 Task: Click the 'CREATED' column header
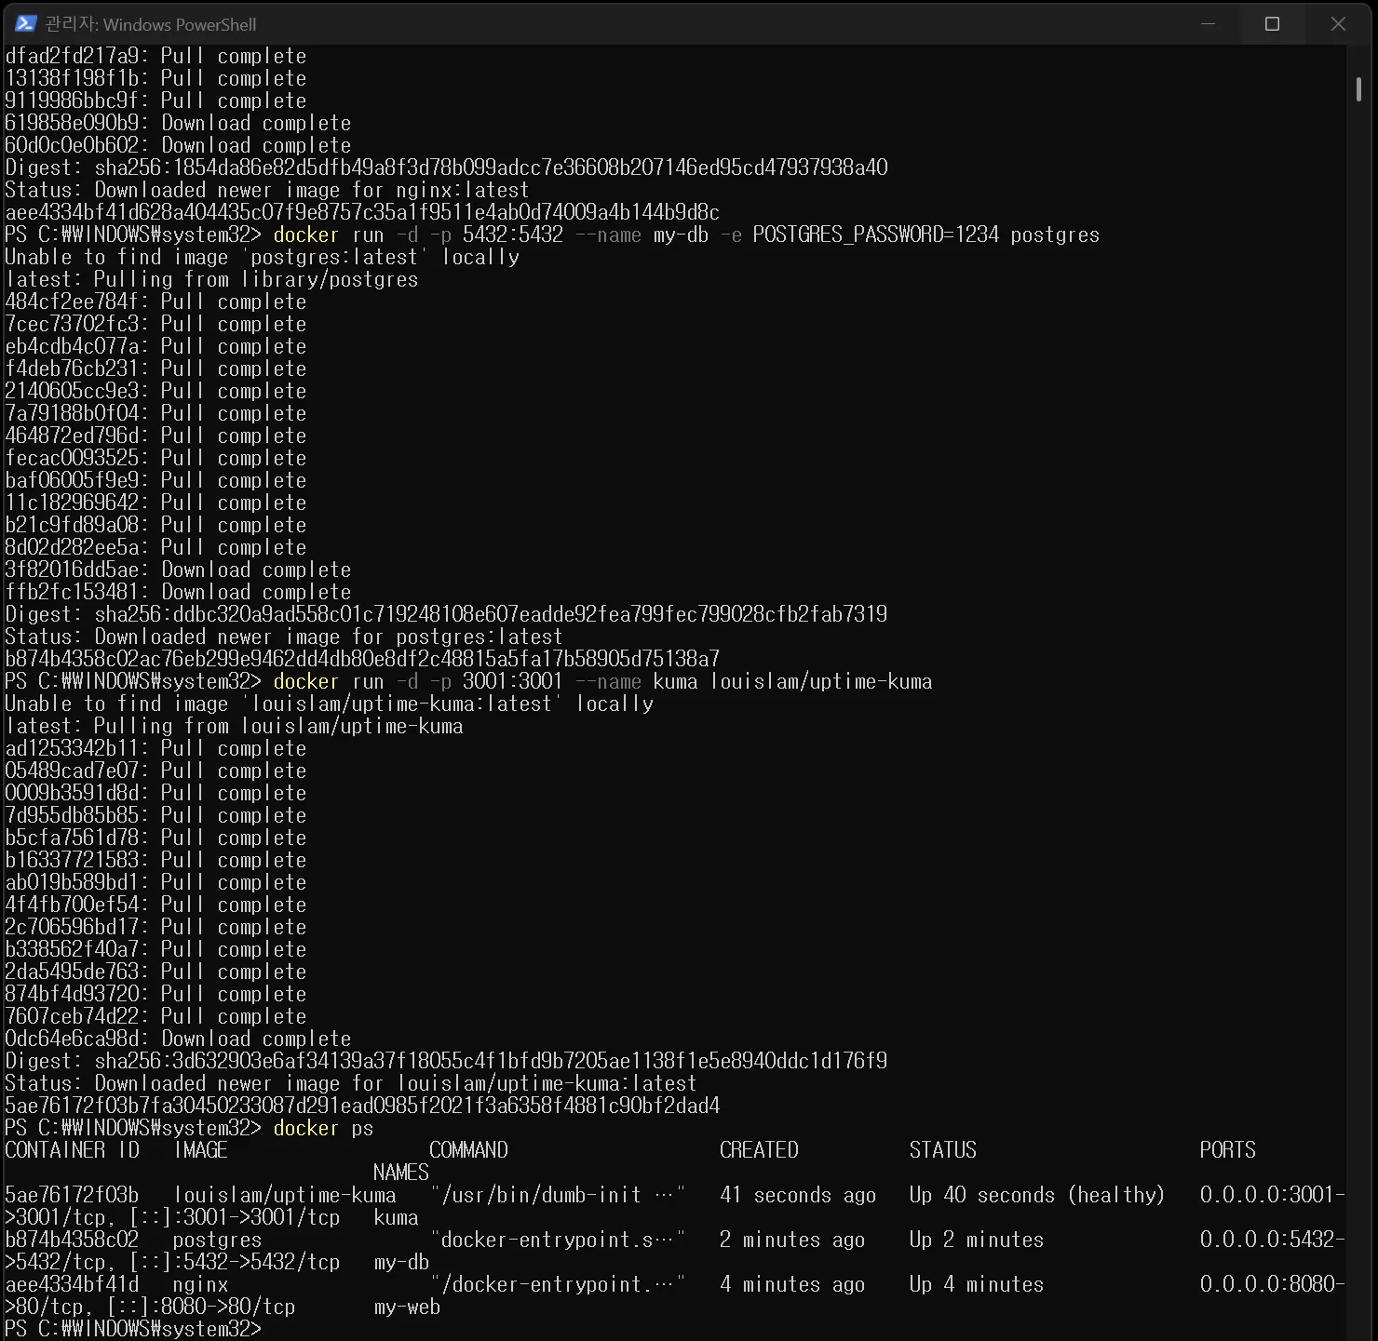pyautogui.click(x=759, y=1150)
